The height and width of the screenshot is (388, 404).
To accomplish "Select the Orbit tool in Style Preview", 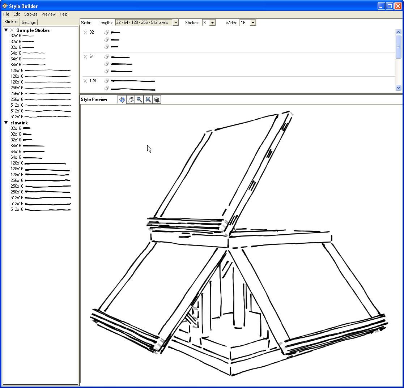I will pos(122,99).
